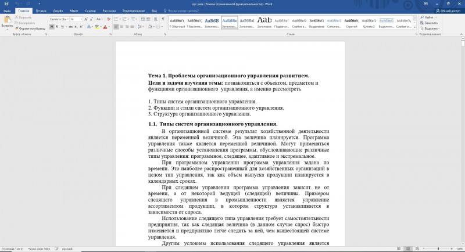Sort text with the A-Z sort icon
The width and height of the screenshot is (465, 252).
point(156,19)
